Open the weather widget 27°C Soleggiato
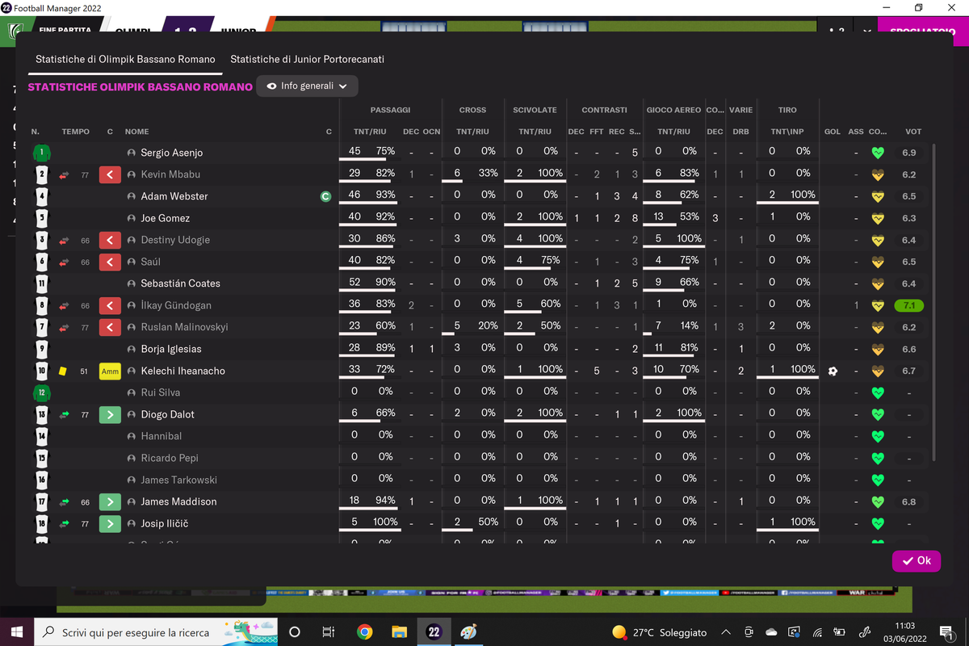The image size is (969, 646). [x=659, y=632]
